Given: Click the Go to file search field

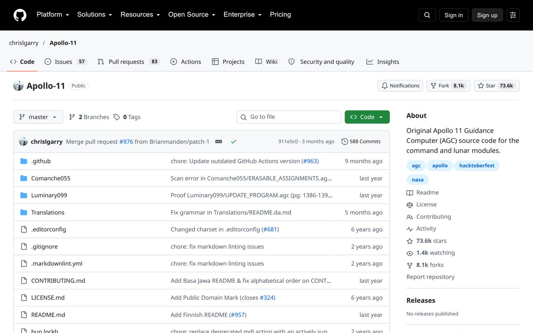Looking at the screenshot, I should pos(289,117).
